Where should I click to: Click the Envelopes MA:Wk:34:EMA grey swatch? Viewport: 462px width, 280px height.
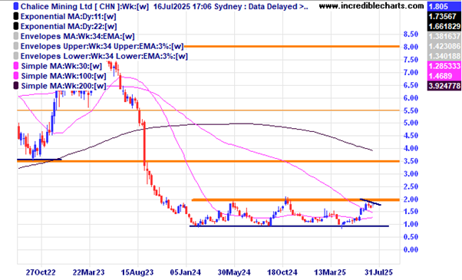(x=16, y=36)
